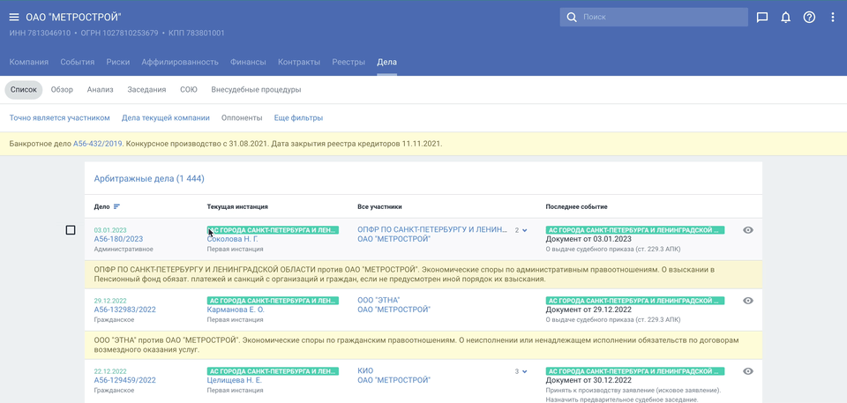Click the search magnifier icon
This screenshot has height=403, width=847.
[x=572, y=18]
